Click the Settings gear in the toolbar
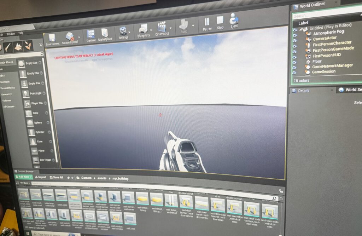The width and height of the screenshot is (362, 236). [123, 31]
